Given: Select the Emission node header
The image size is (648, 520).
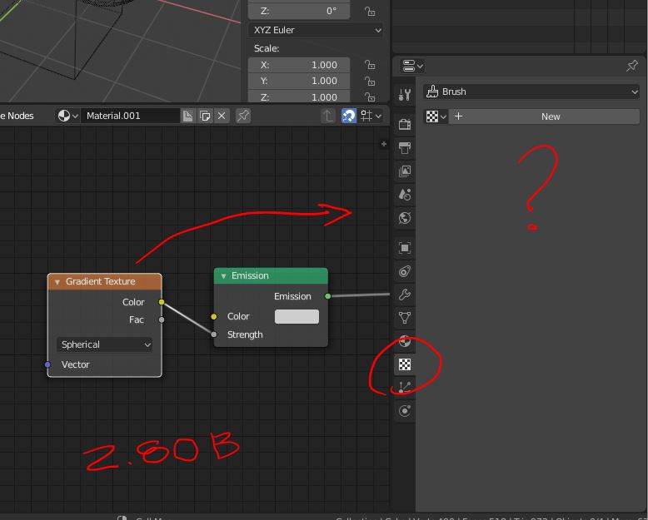Looking at the screenshot, I should 271,275.
